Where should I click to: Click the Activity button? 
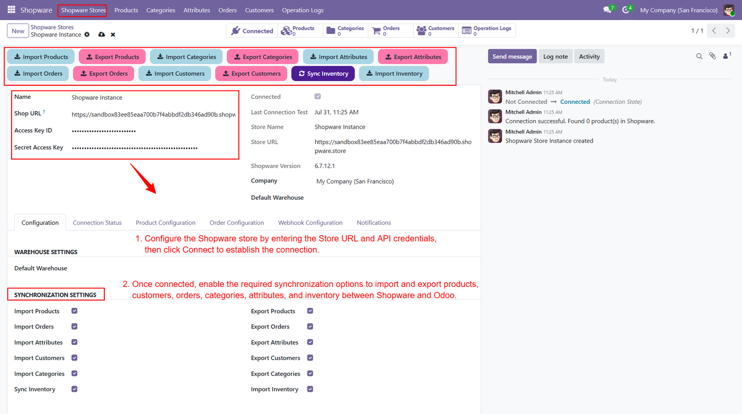589,57
